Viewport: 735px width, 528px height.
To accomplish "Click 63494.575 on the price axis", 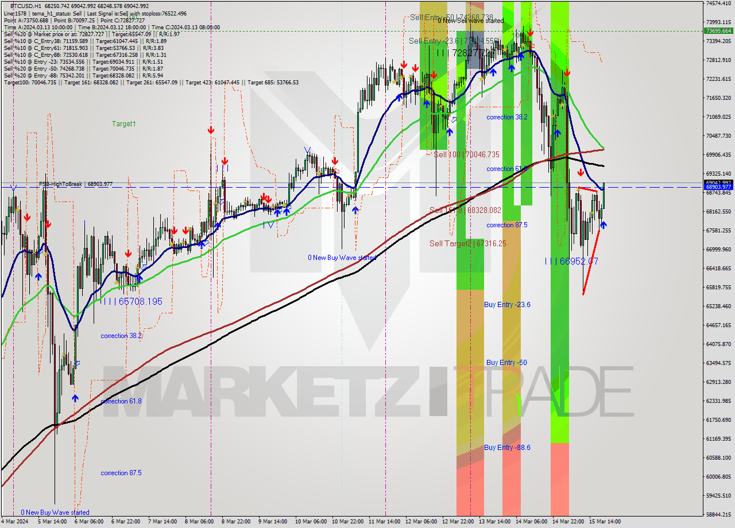I will (718, 363).
